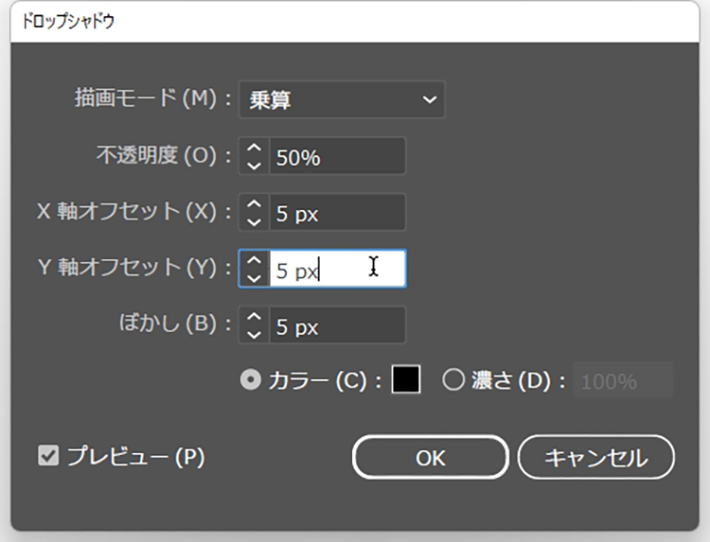Increase ぼかし blur with the up arrow
This screenshot has width=710, height=542.
[x=253, y=318]
